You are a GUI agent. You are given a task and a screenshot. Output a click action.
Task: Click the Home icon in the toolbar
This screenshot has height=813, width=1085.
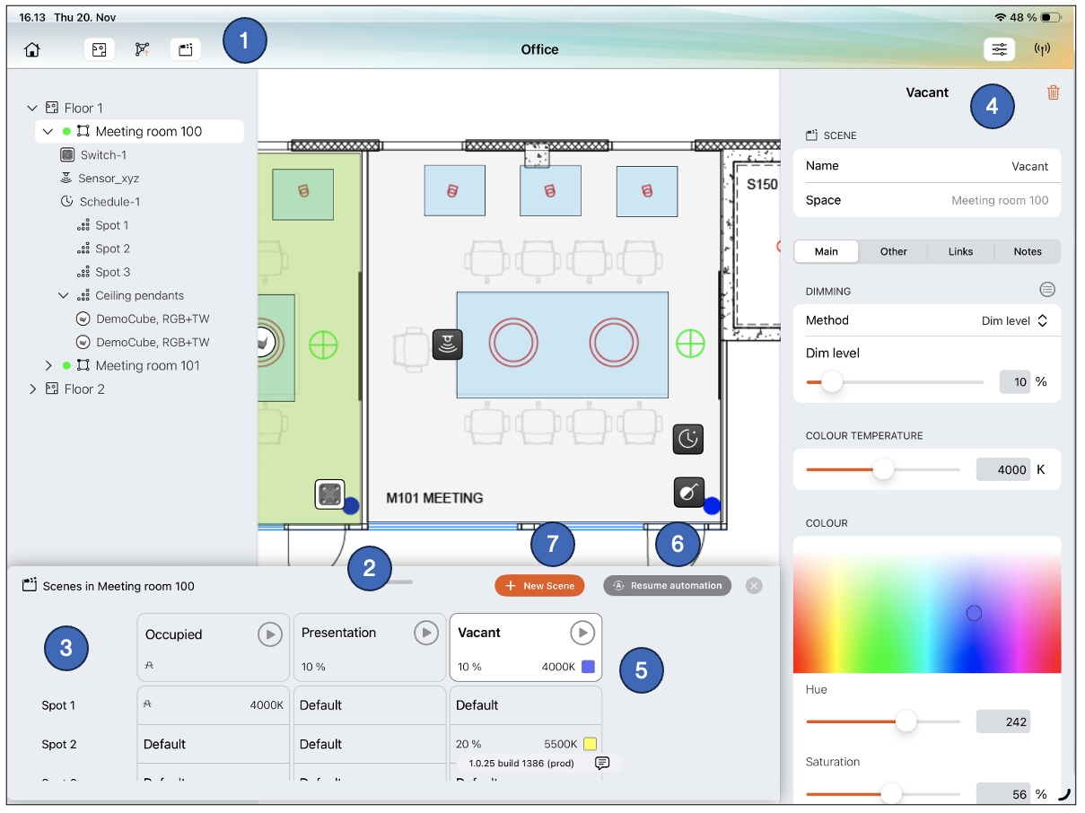point(31,49)
